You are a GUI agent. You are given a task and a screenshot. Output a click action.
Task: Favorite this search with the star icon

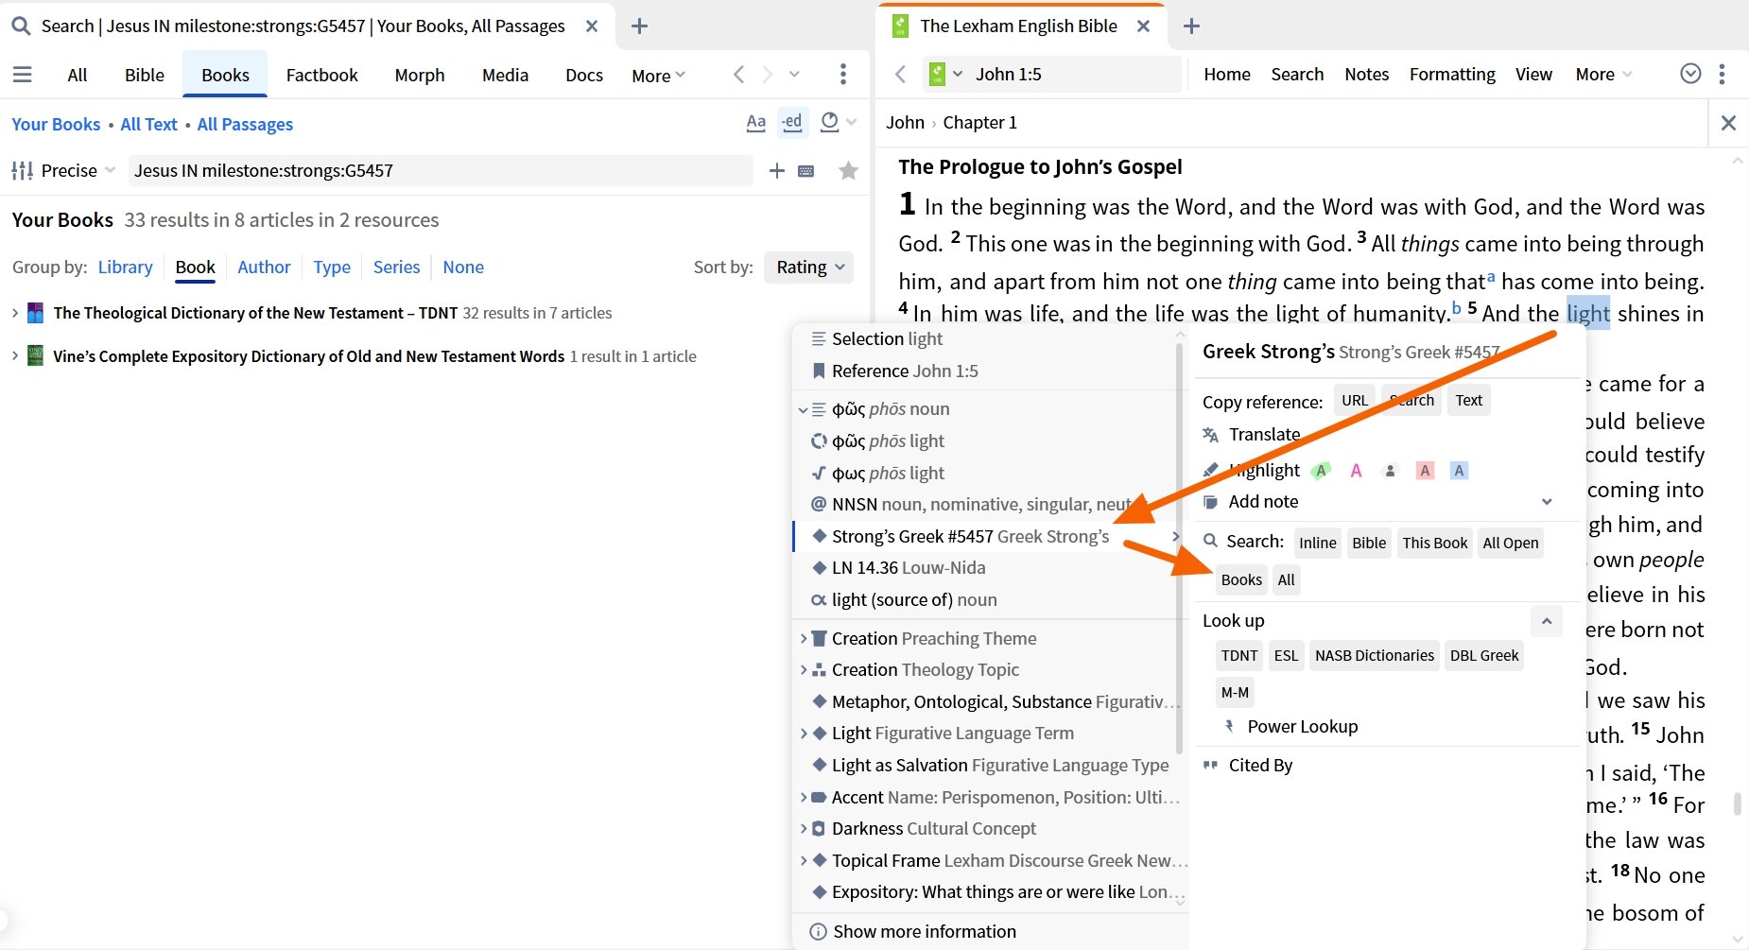tap(849, 170)
